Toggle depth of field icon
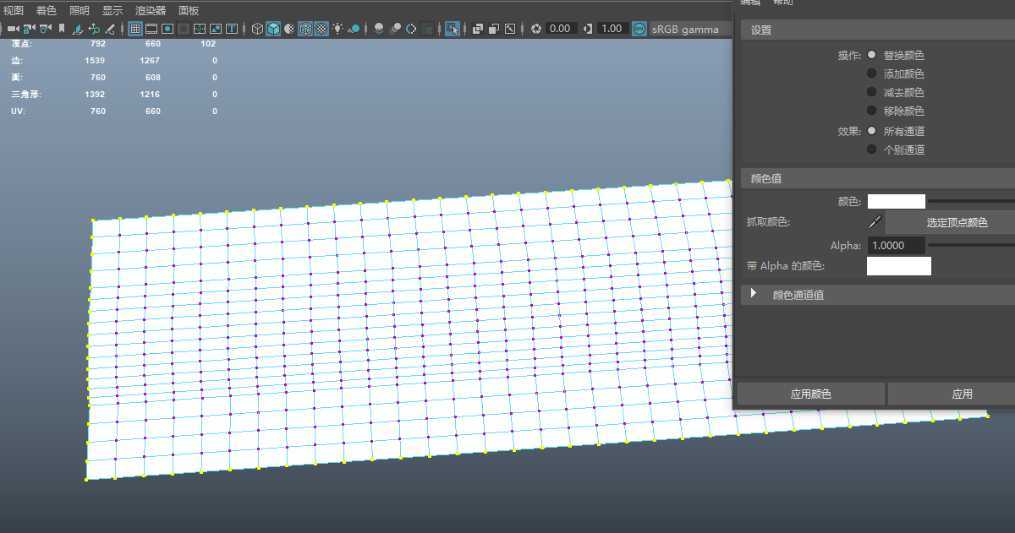Image resolution: width=1015 pixels, height=533 pixels. click(427, 29)
